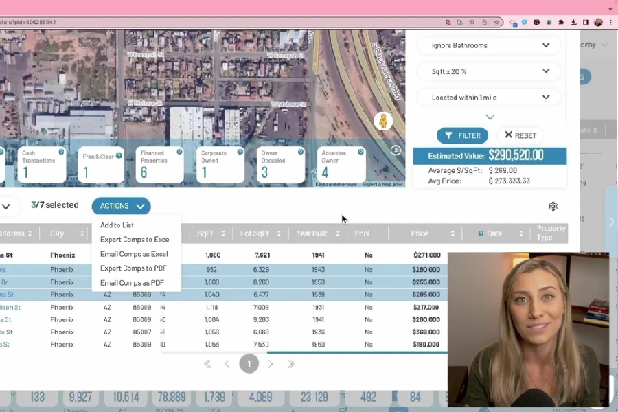Click the right side panel arrow
The height and width of the screenshot is (412, 618).
pyautogui.click(x=611, y=222)
